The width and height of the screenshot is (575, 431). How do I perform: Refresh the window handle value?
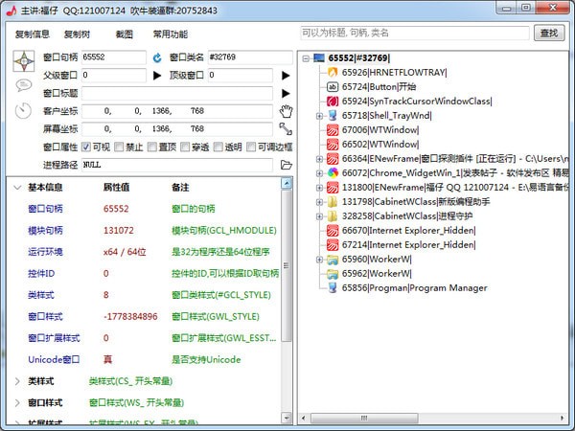tap(157, 57)
